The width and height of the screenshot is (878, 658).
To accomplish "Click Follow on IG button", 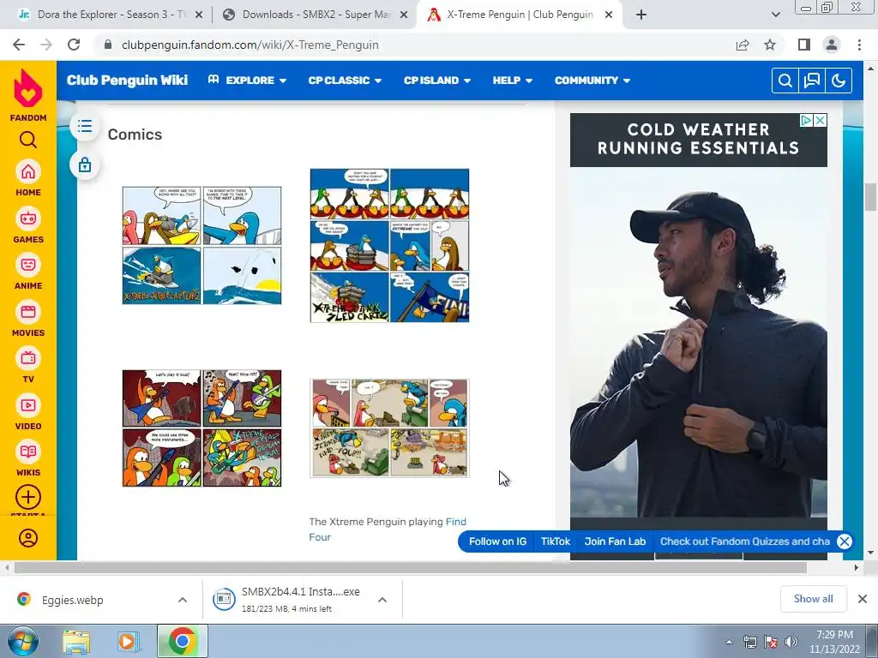I will [497, 541].
